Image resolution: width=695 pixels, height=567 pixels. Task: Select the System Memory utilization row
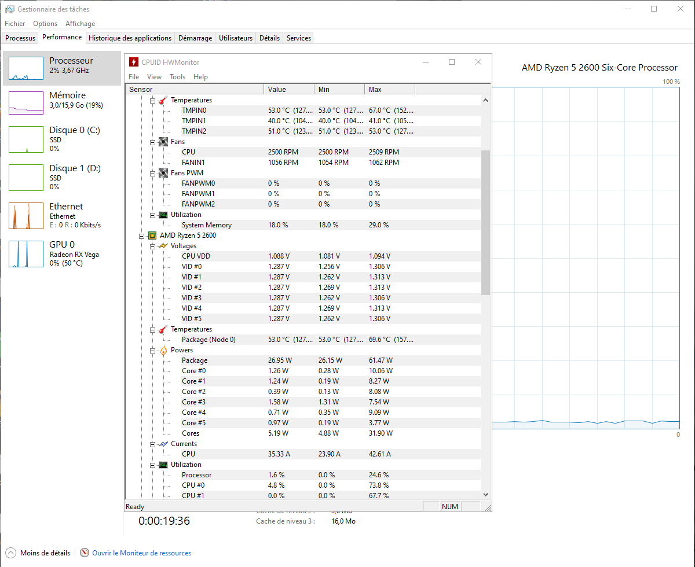point(303,225)
